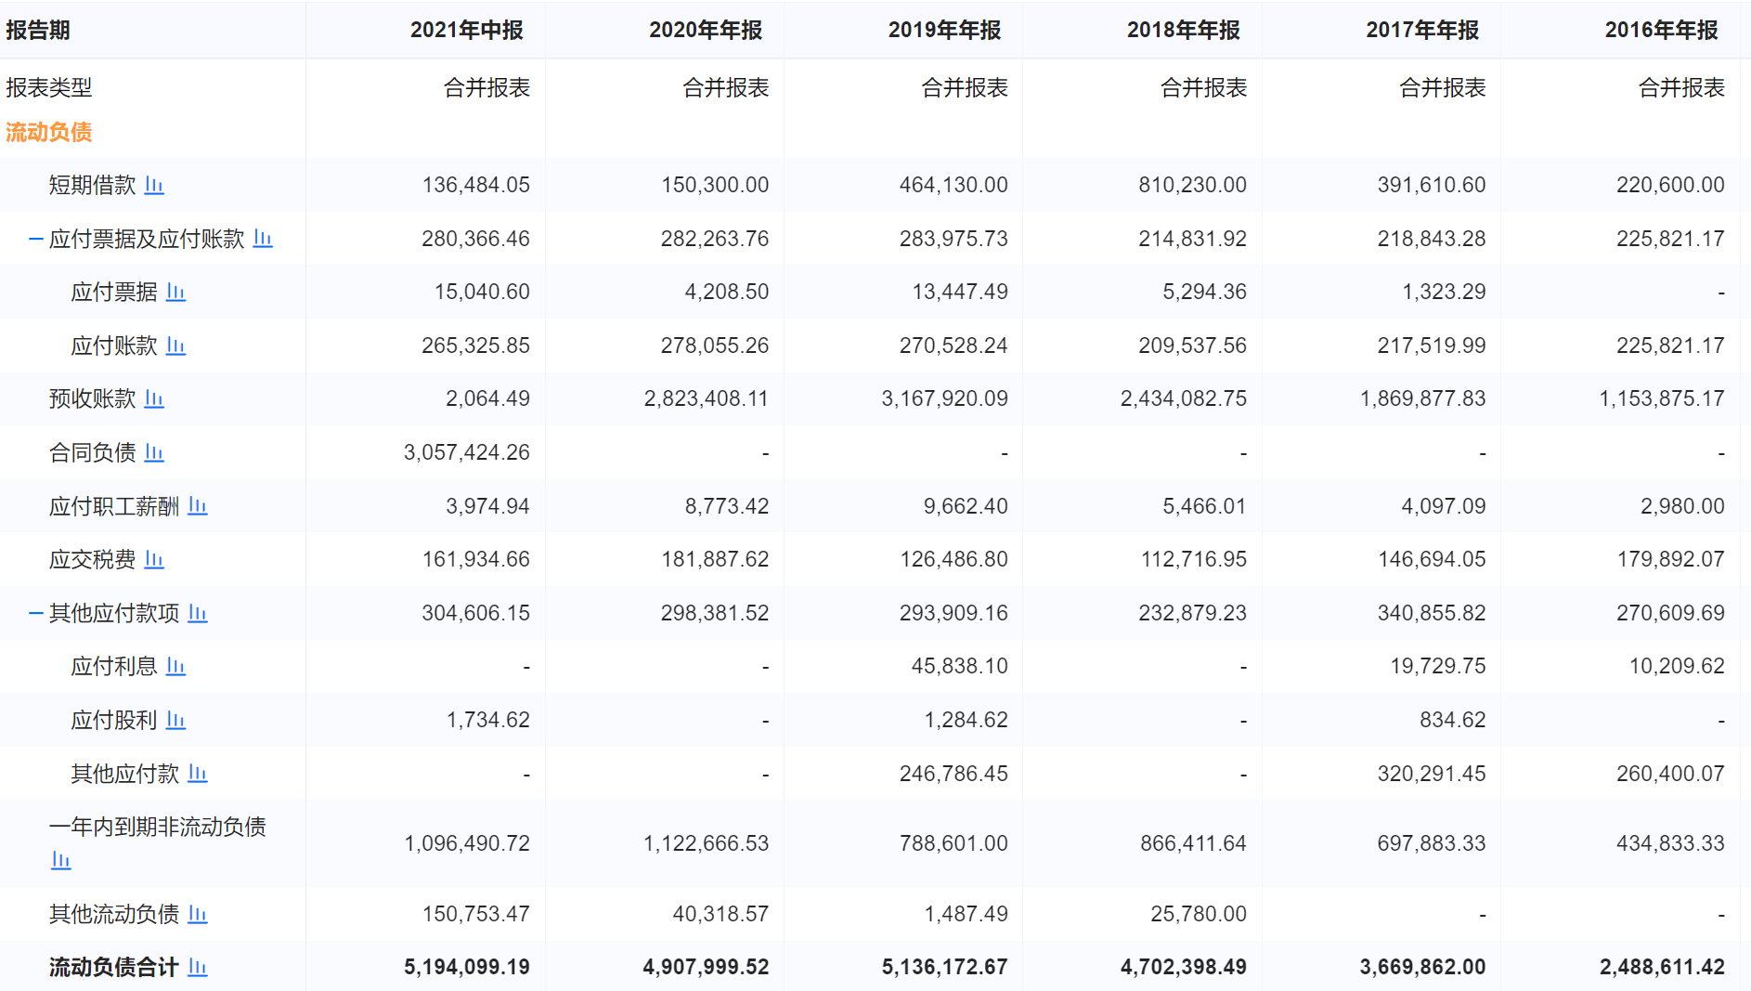Select the 2021年中报 column header

tap(467, 30)
